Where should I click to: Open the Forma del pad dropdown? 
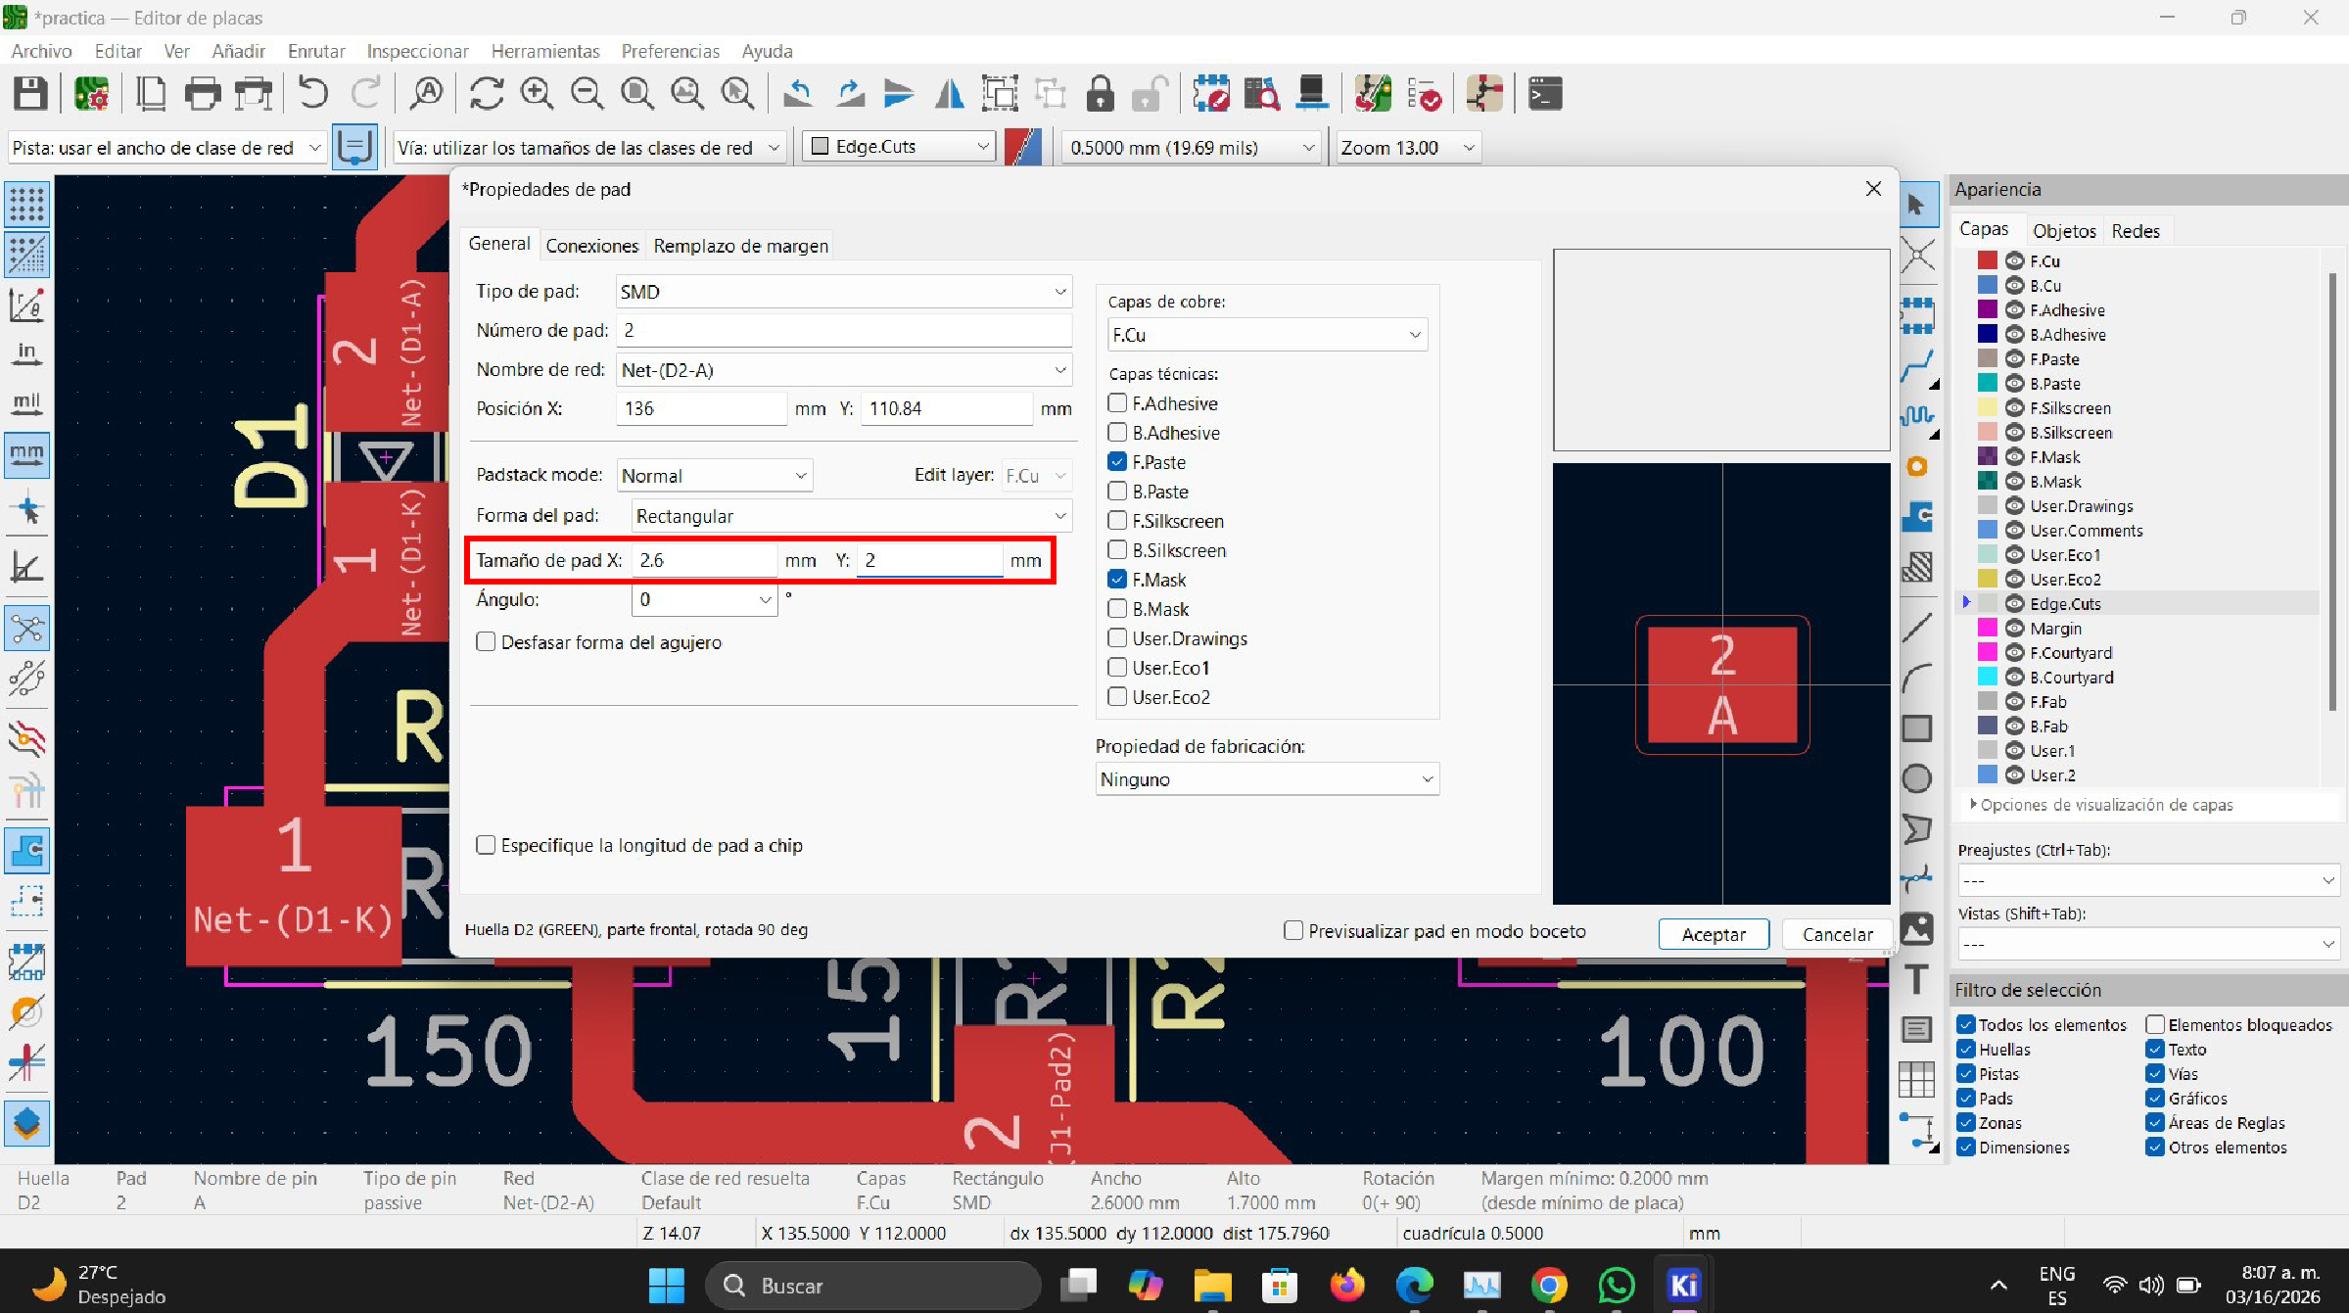click(850, 516)
